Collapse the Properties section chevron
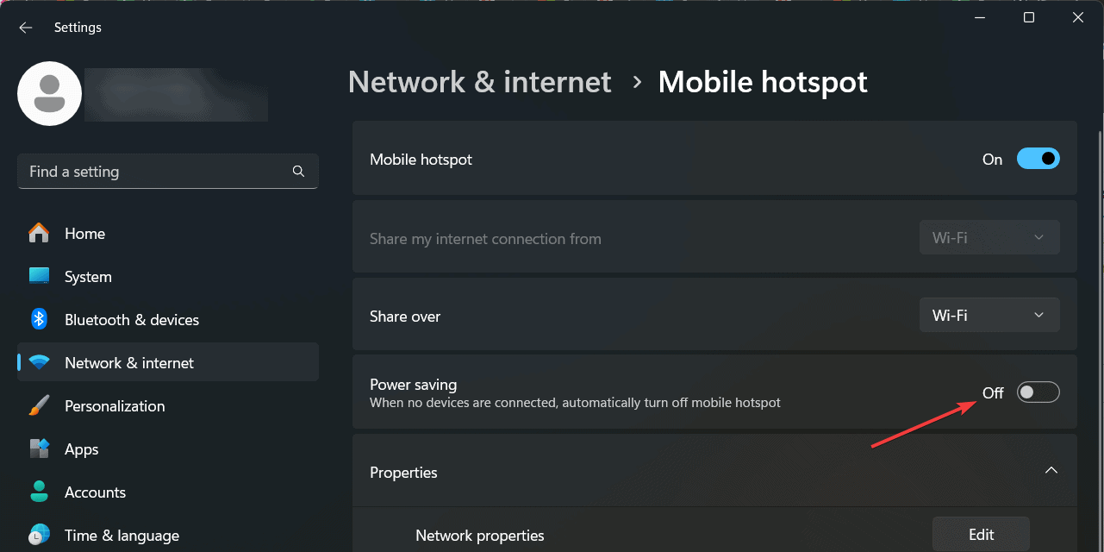This screenshot has height=552, width=1104. coord(1051,471)
